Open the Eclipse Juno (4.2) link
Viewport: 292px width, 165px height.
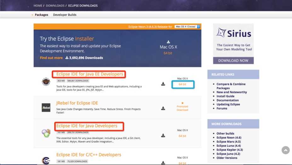tap(228, 154)
